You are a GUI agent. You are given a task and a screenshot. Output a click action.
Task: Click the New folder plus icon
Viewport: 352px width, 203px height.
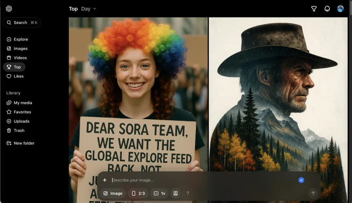(9, 143)
